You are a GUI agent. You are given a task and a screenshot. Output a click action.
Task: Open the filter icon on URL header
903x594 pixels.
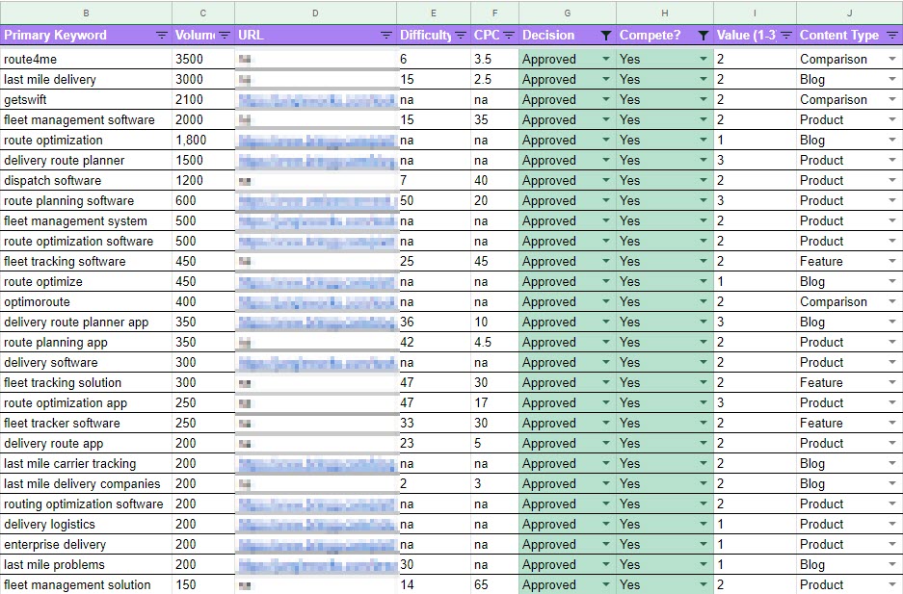tap(387, 35)
